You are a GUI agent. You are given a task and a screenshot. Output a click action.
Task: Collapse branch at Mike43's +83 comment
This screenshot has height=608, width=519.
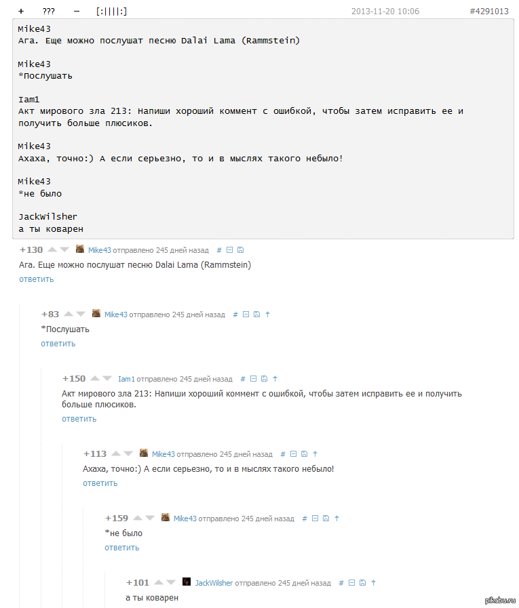tap(246, 315)
